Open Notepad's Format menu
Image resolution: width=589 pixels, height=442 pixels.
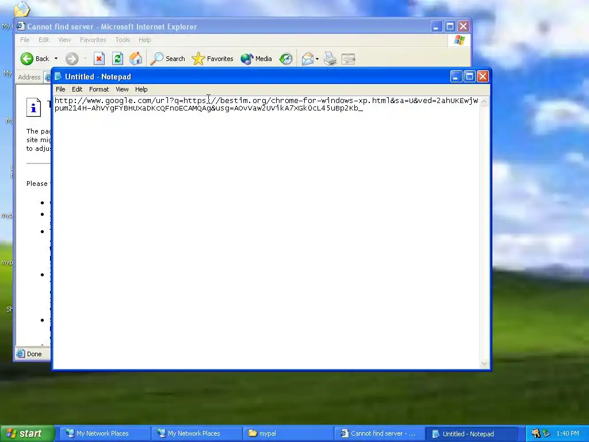click(99, 89)
